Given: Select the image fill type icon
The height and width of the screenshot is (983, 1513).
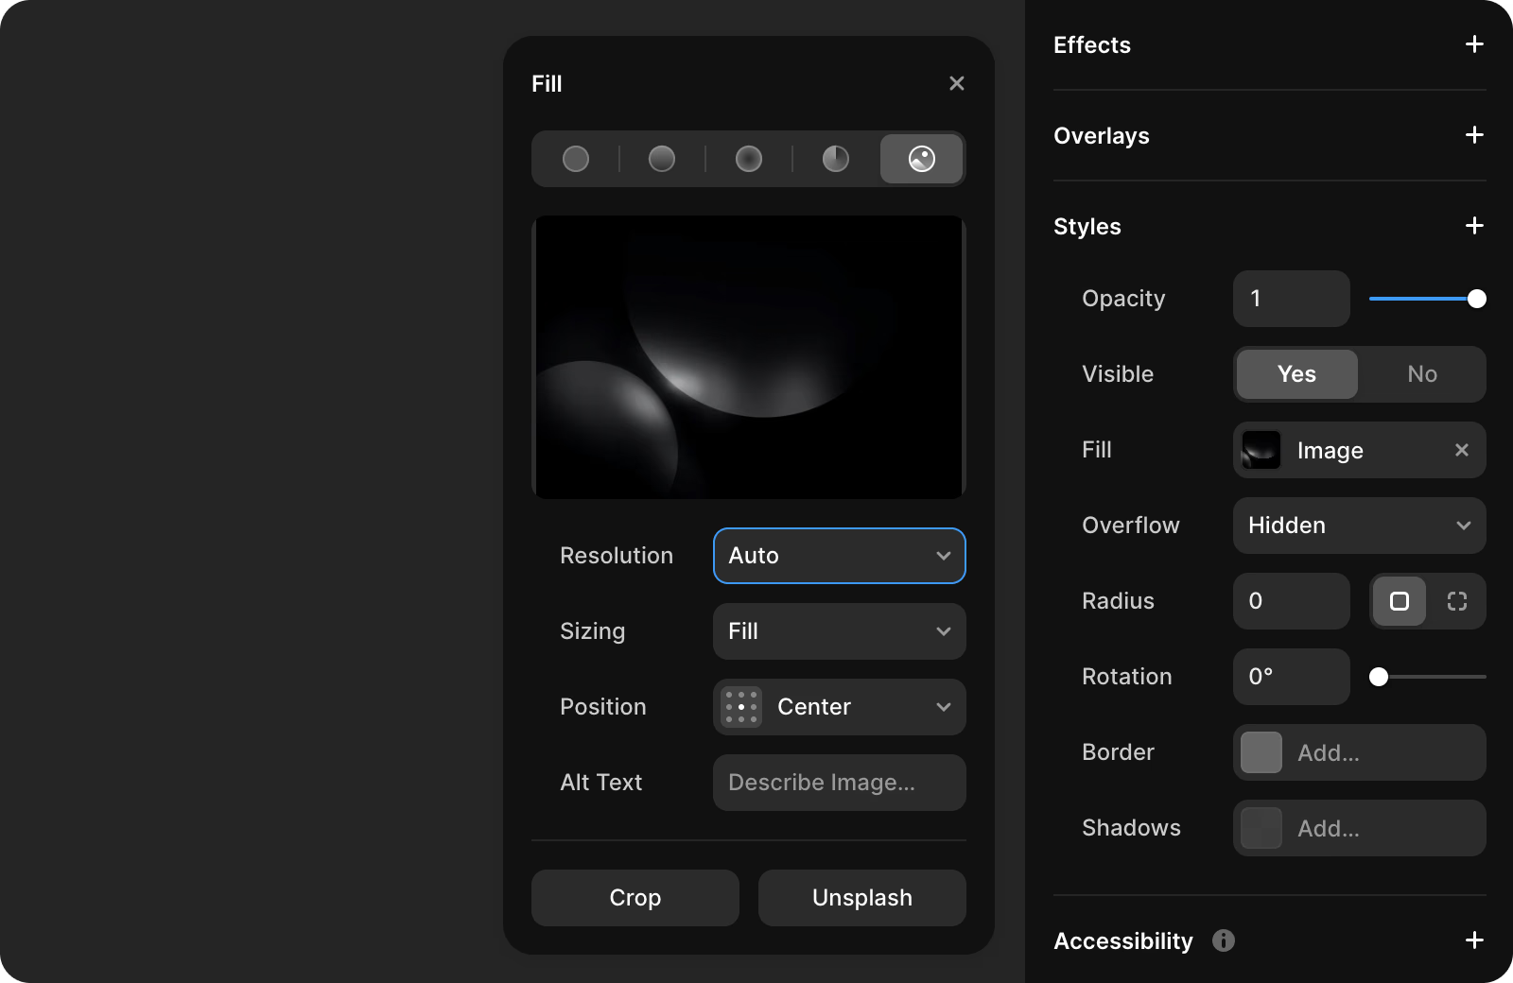Looking at the screenshot, I should [x=921, y=159].
